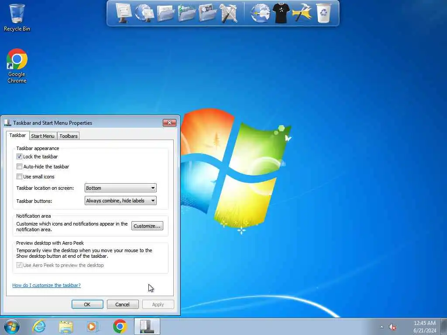Select the Google Chrome desktop shortcut
Viewport: 447px width, 335px height.
point(17,66)
